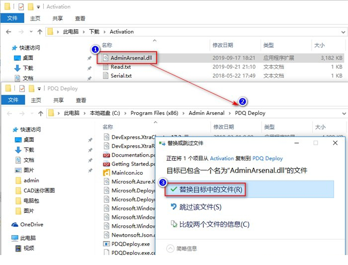Screen dimensions: 348x265
Task: Sort by 修改日期 column in Activation window
Action: click(x=223, y=45)
